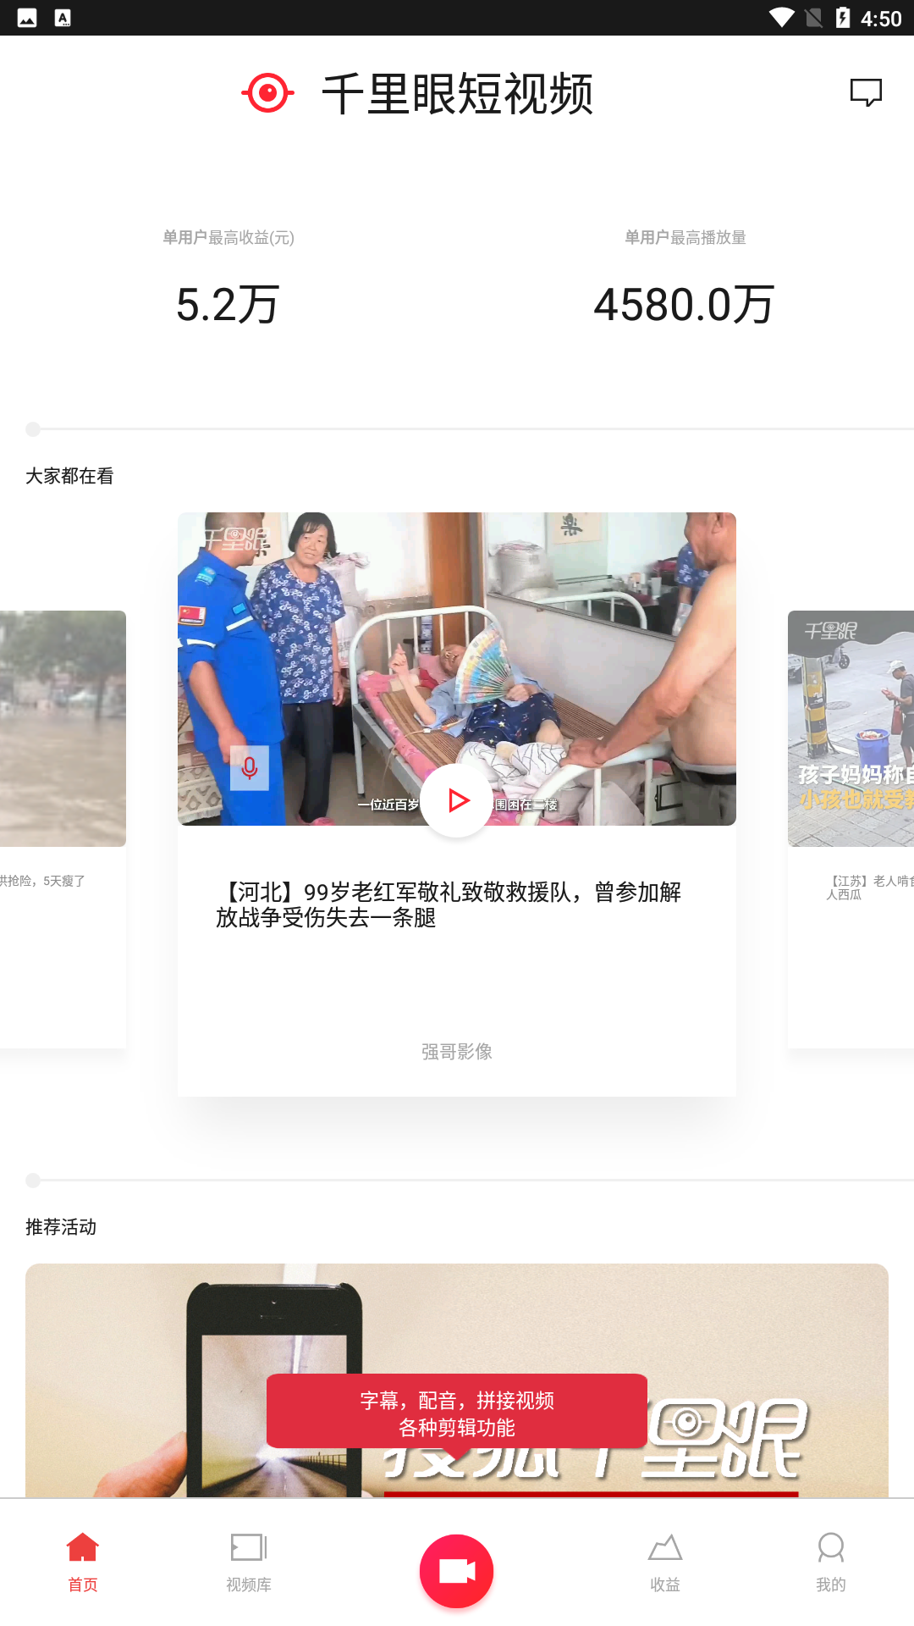Viewport: 914px width, 1626px height.
Task: Tap the author name 强哥影像
Action: click(457, 1052)
